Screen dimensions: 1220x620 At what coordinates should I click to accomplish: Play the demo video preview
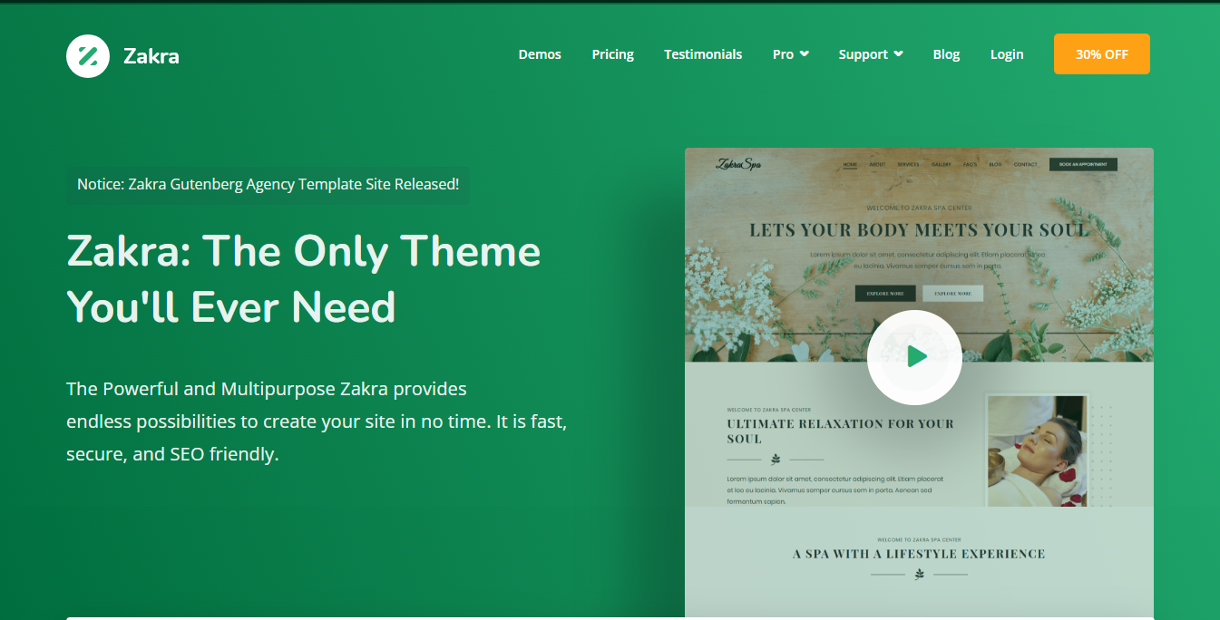pos(914,357)
